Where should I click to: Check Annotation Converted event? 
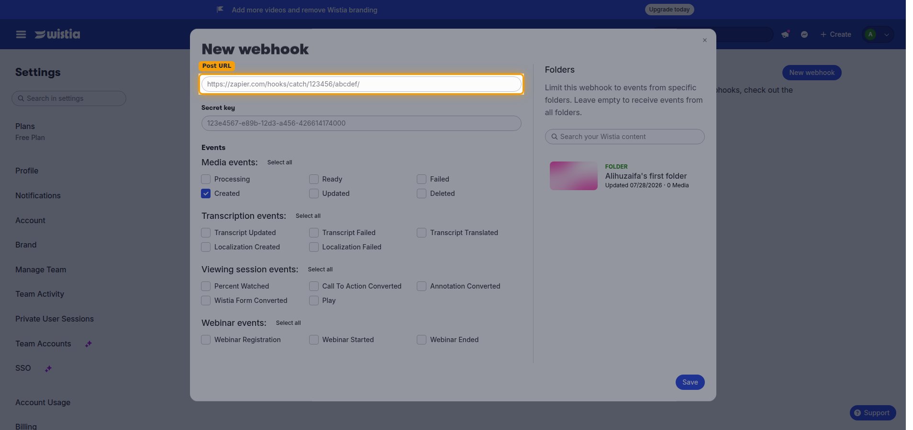422,286
